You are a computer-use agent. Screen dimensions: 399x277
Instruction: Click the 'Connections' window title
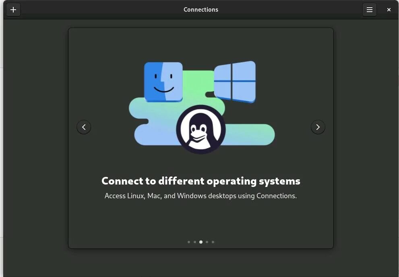tap(201, 10)
